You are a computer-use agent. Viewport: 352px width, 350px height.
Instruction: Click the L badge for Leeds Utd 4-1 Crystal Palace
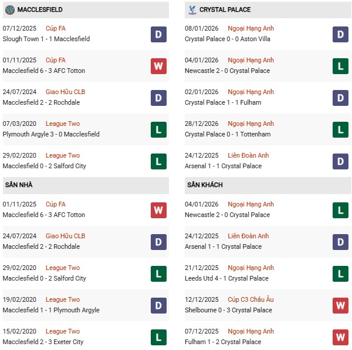pyautogui.click(x=341, y=274)
